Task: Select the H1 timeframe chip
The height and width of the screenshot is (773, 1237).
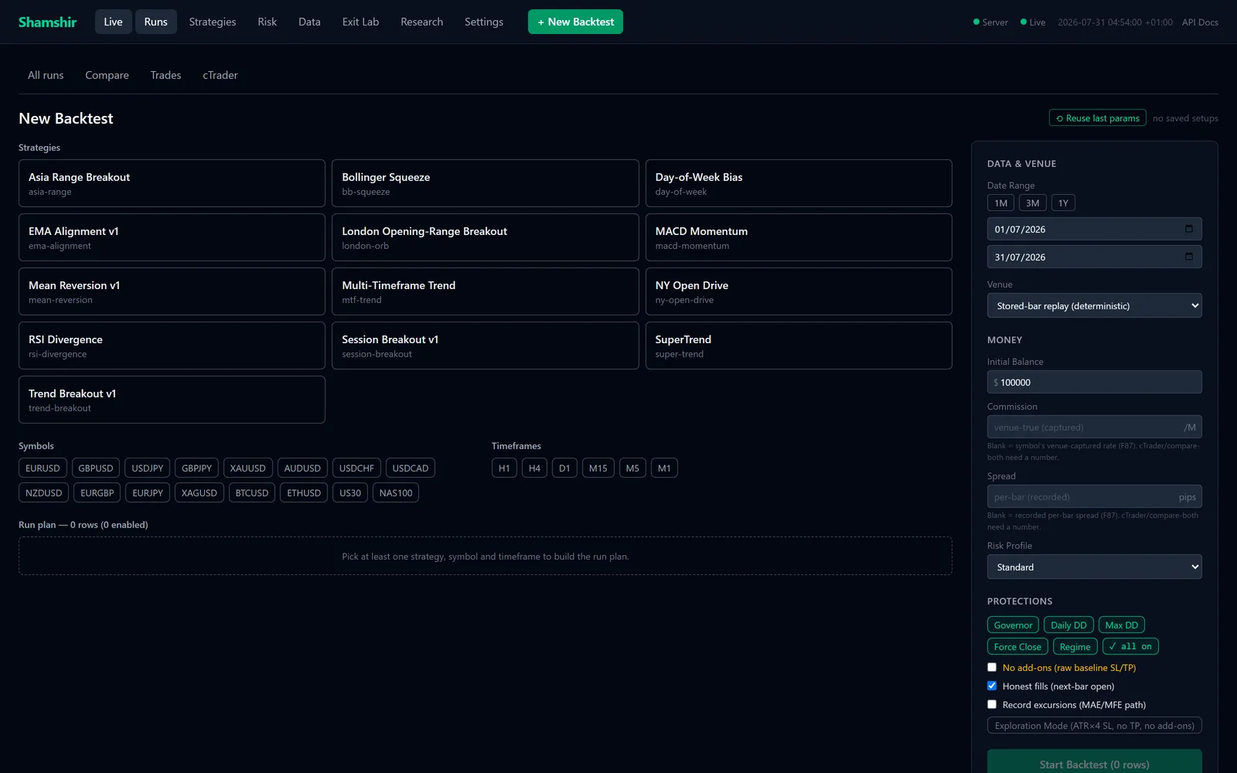Action: [x=504, y=468]
